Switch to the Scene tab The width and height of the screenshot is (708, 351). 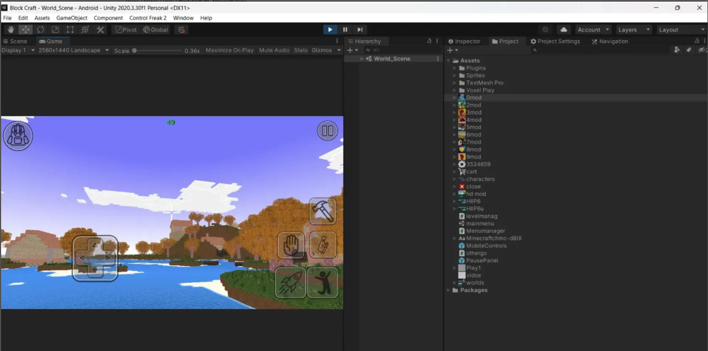click(x=15, y=41)
